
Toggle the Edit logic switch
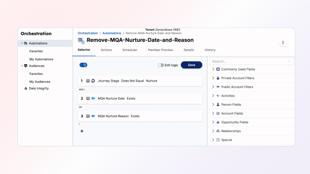[160, 65]
